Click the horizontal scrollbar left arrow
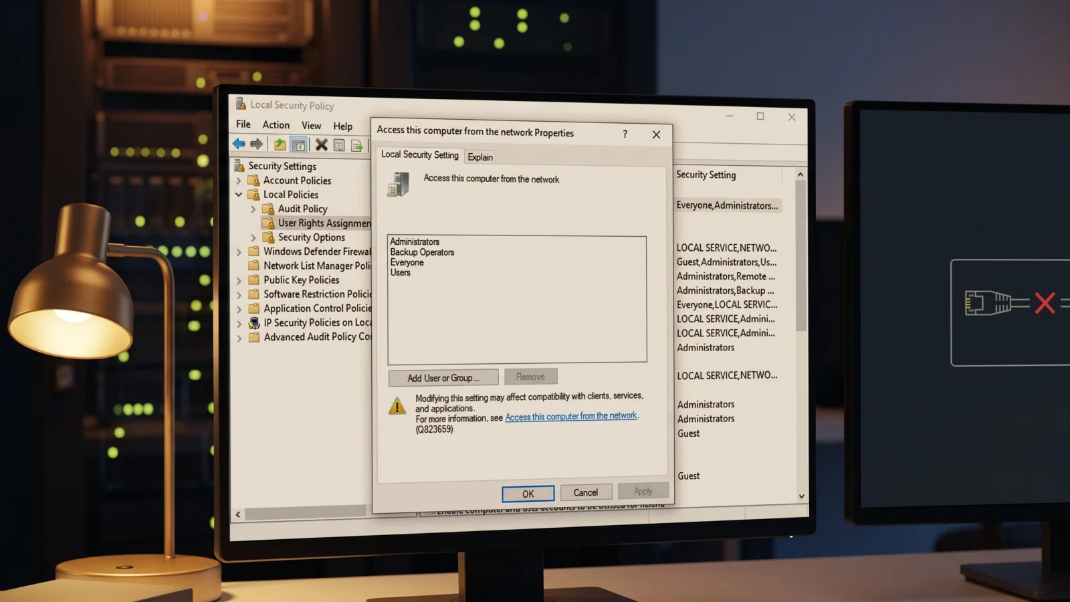Screen dimensions: 1070x602 pyautogui.click(x=238, y=514)
